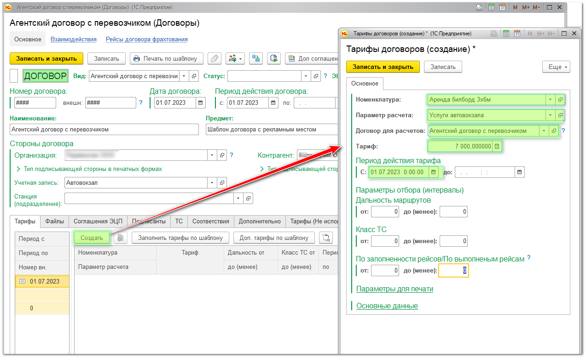Image resolution: width=586 pixels, height=358 pixels.
Task: Click the copy tariff icon beside Создать
Action: pyautogui.click(x=120, y=238)
